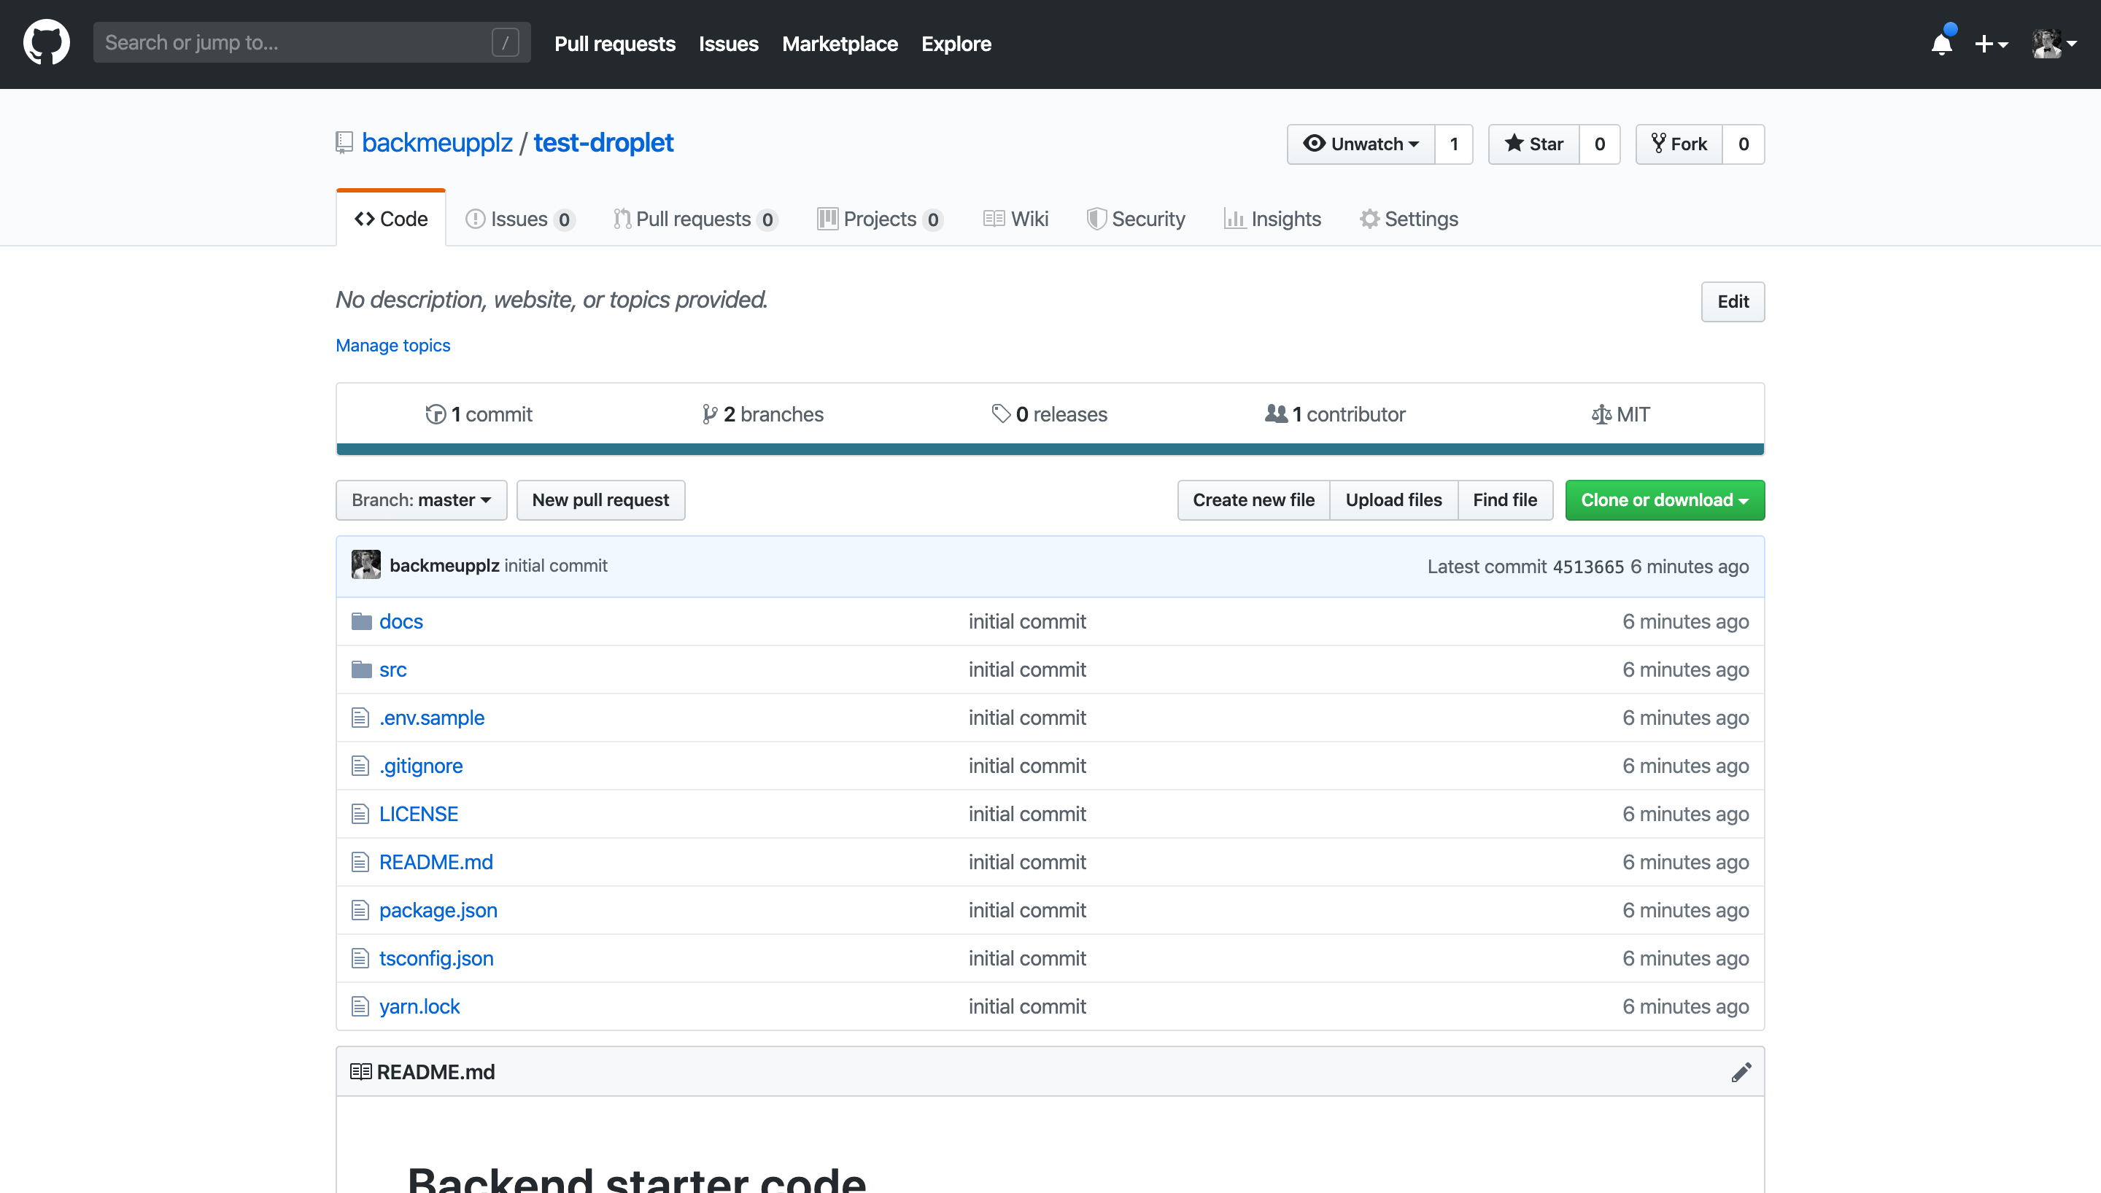Go to Explore

point(956,44)
